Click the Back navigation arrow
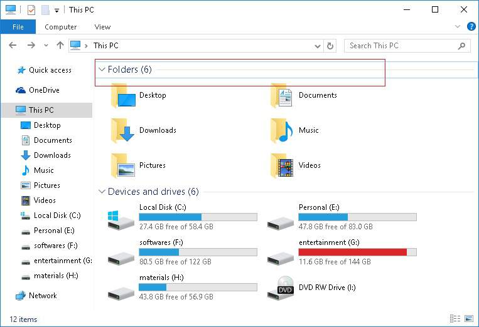479x327 pixels. (13, 46)
